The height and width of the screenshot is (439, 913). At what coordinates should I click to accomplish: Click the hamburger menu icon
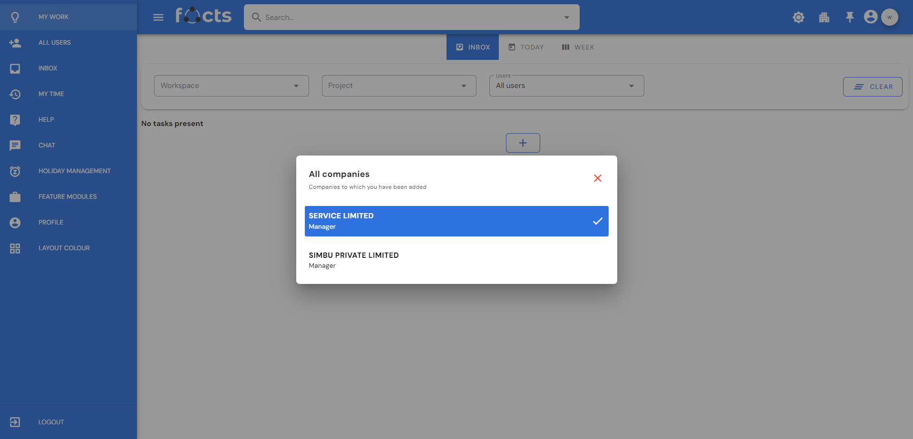click(158, 18)
